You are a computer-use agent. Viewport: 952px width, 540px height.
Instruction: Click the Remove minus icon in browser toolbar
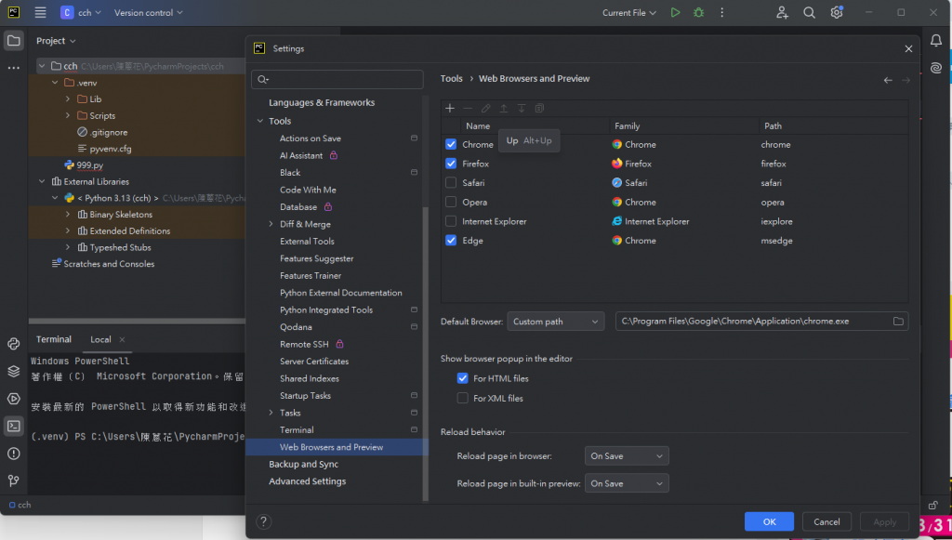click(468, 108)
